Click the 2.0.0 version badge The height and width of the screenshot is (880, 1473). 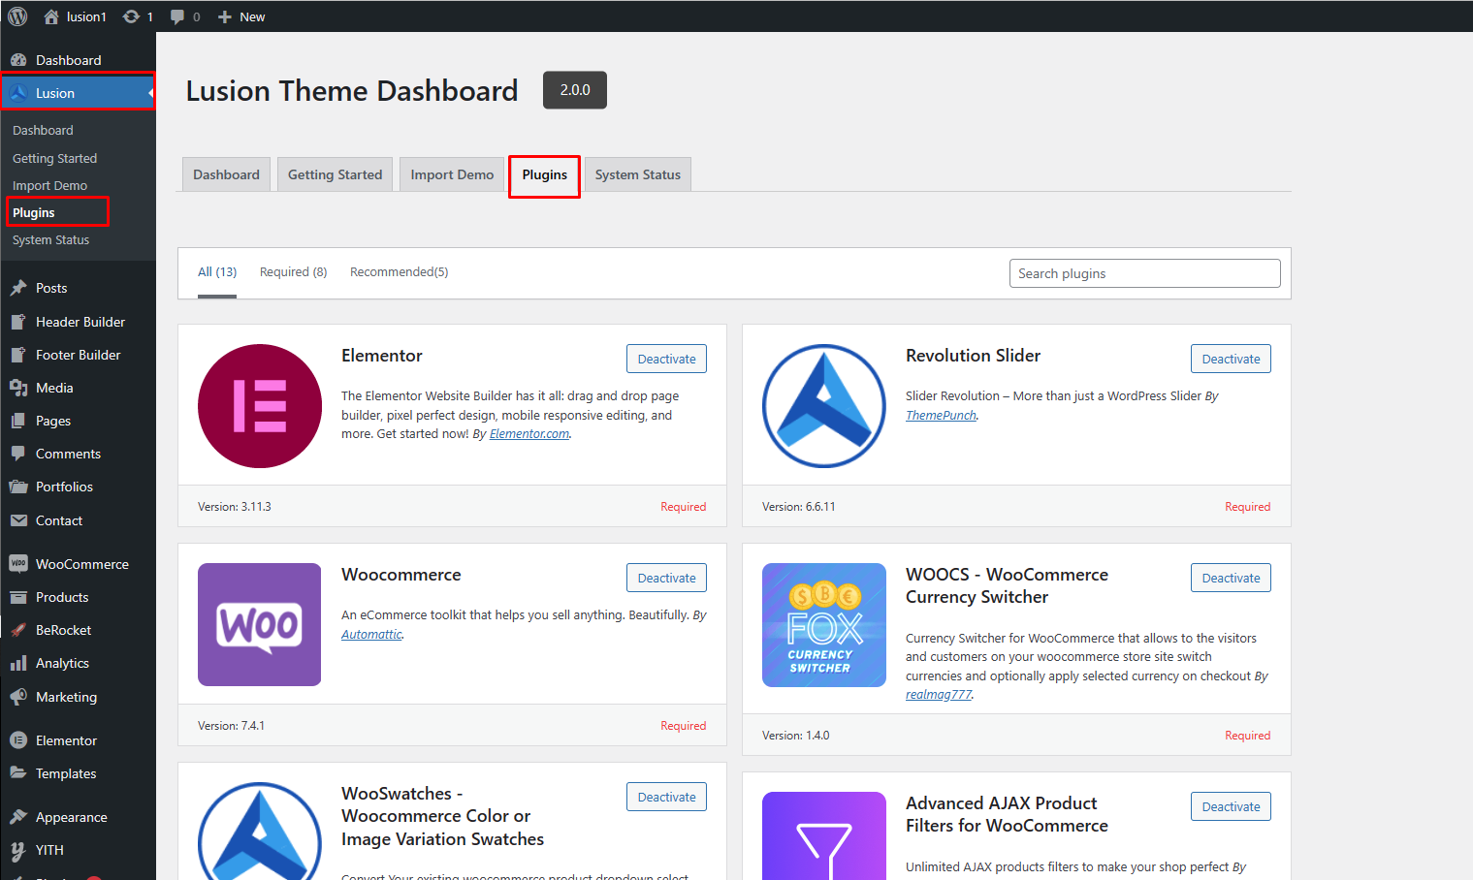tap(575, 90)
